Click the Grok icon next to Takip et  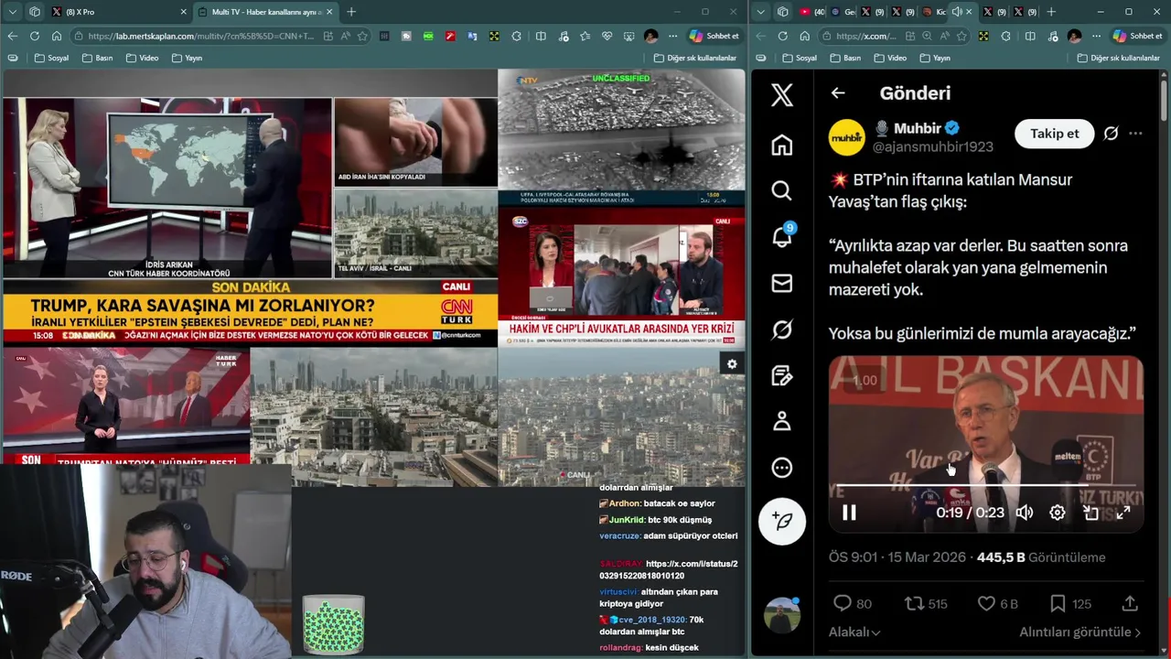1111,134
